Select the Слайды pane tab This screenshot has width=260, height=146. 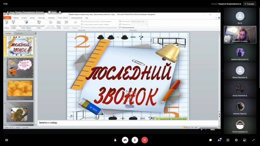pos(8,33)
